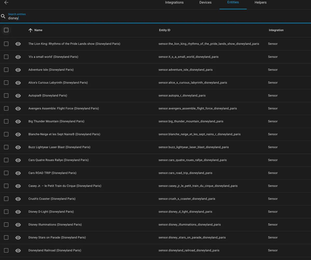
Task: Select Alice's Curious Labyrinth checkbox
Action: point(6,83)
